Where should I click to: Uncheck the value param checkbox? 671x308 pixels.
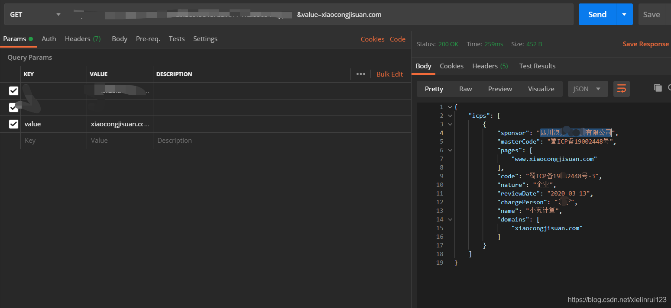(x=13, y=124)
